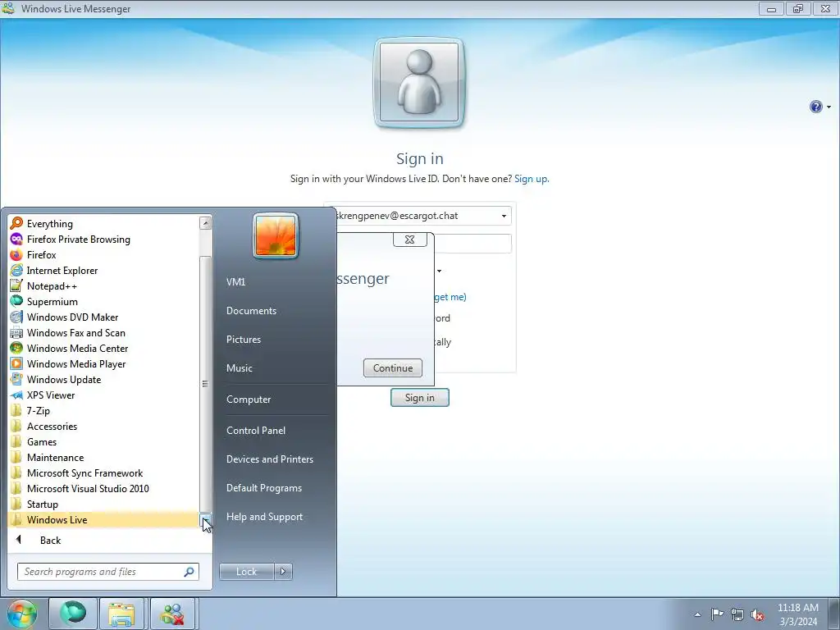Switch to Supermium on the taskbar
Screen dimensions: 840x630
[x=73, y=614]
